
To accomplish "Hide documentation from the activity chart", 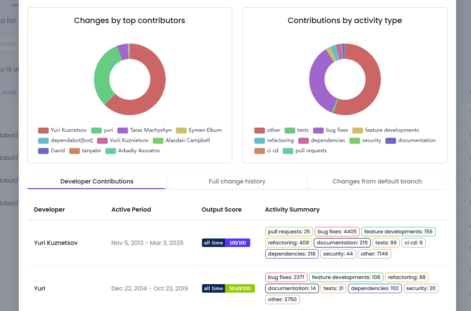I will [x=410, y=140].
